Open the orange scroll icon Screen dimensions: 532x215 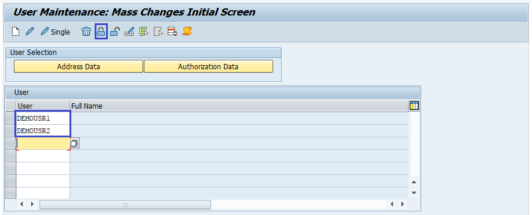click(187, 32)
